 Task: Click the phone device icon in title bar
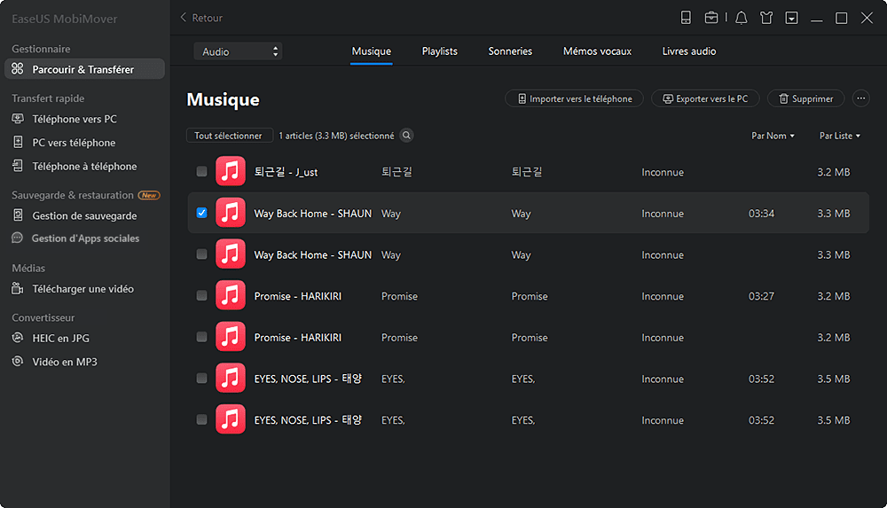coord(686,18)
